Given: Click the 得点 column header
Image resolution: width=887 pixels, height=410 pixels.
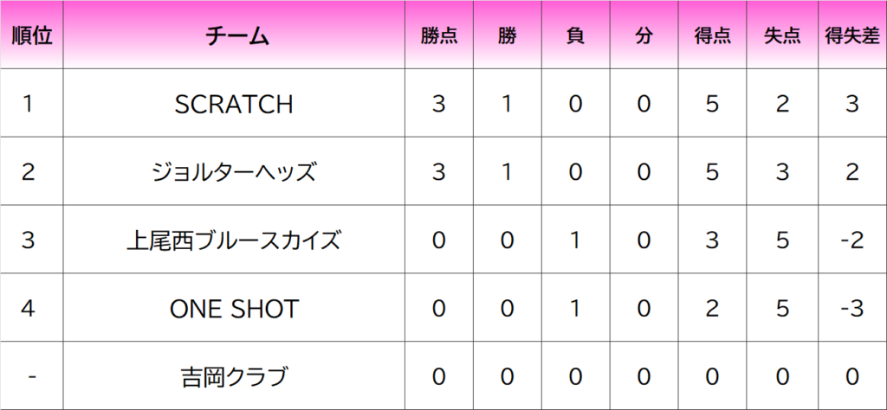Looking at the screenshot, I should click(713, 35).
